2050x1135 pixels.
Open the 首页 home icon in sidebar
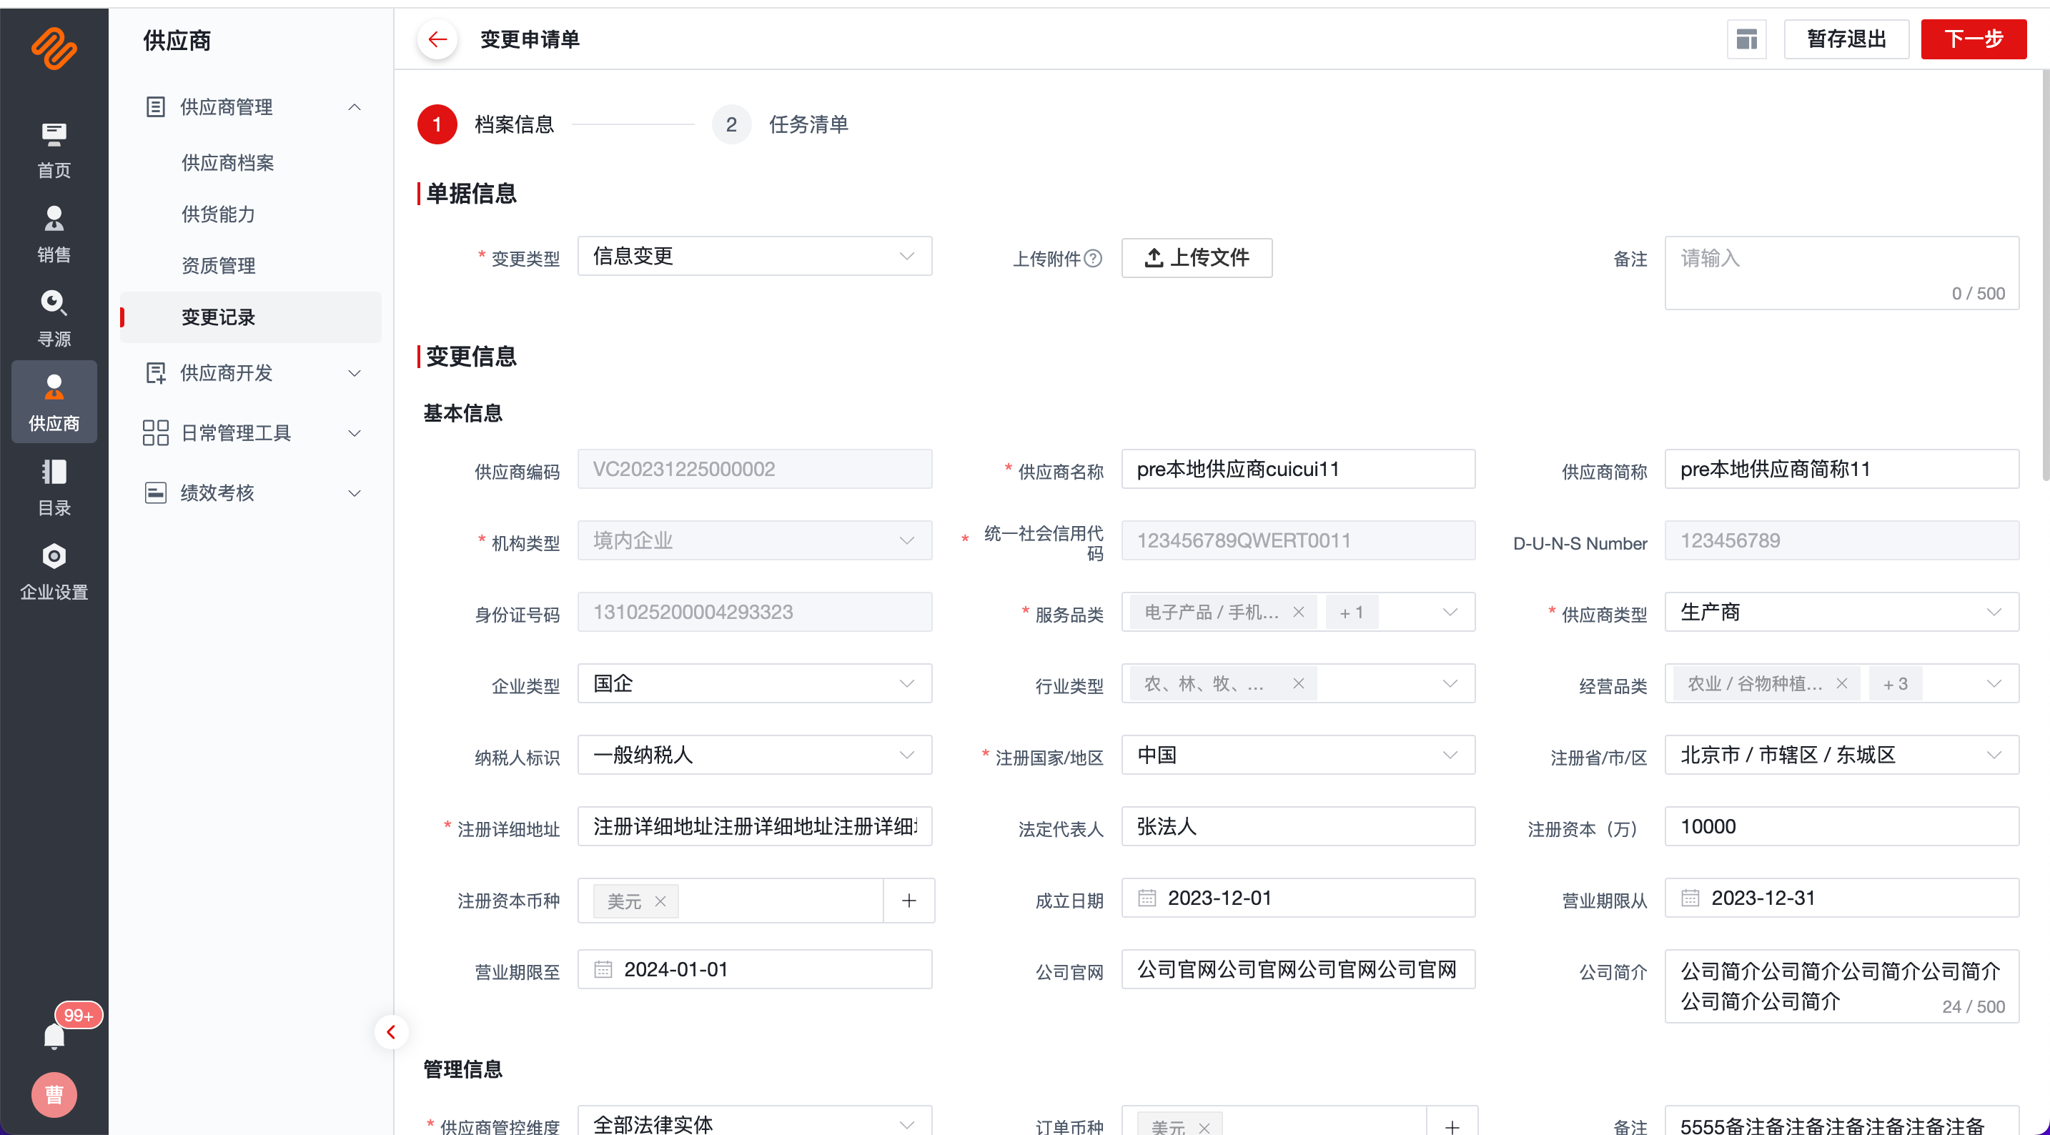pyautogui.click(x=54, y=149)
